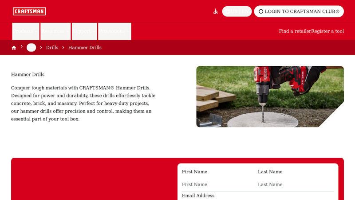The width and height of the screenshot is (355, 200).
Task: Open the Support menu
Action: tap(84, 31)
